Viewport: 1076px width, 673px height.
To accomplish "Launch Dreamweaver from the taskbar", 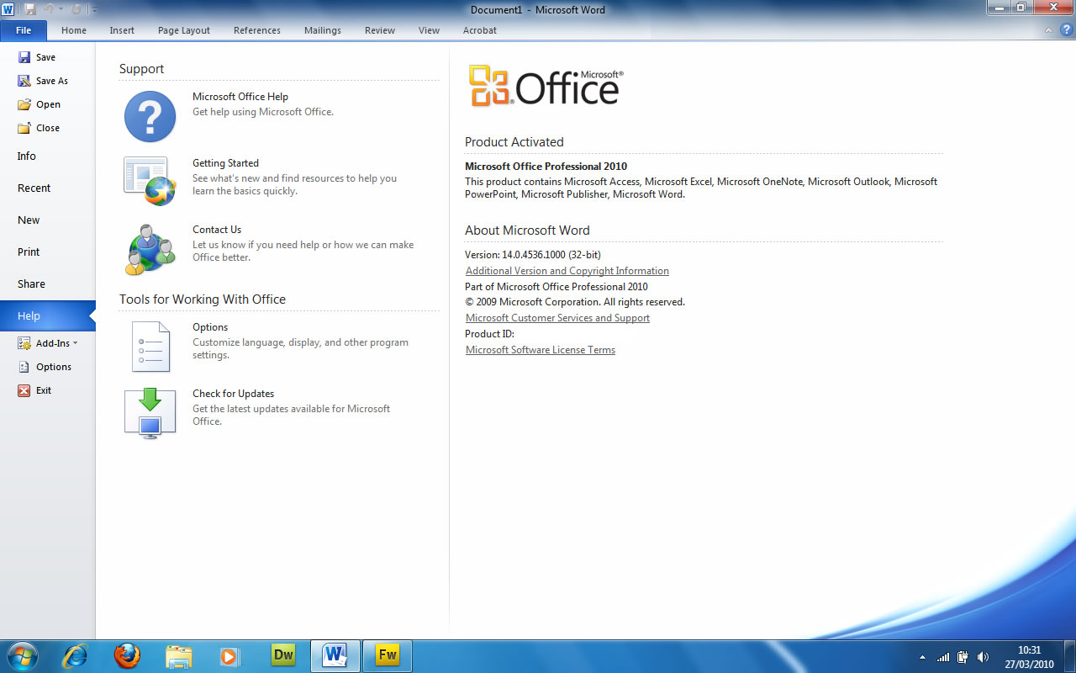I will 283,655.
